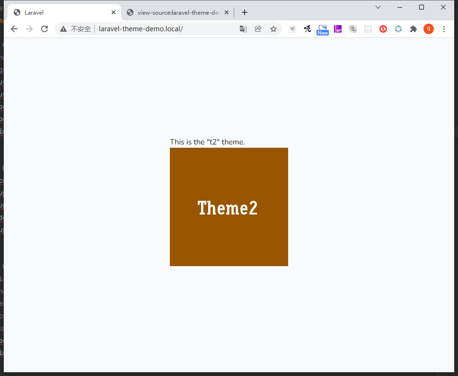The height and width of the screenshot is (376, 458).
Task: Go forward with the forward arrow
Action: click(x=29, y=29)
